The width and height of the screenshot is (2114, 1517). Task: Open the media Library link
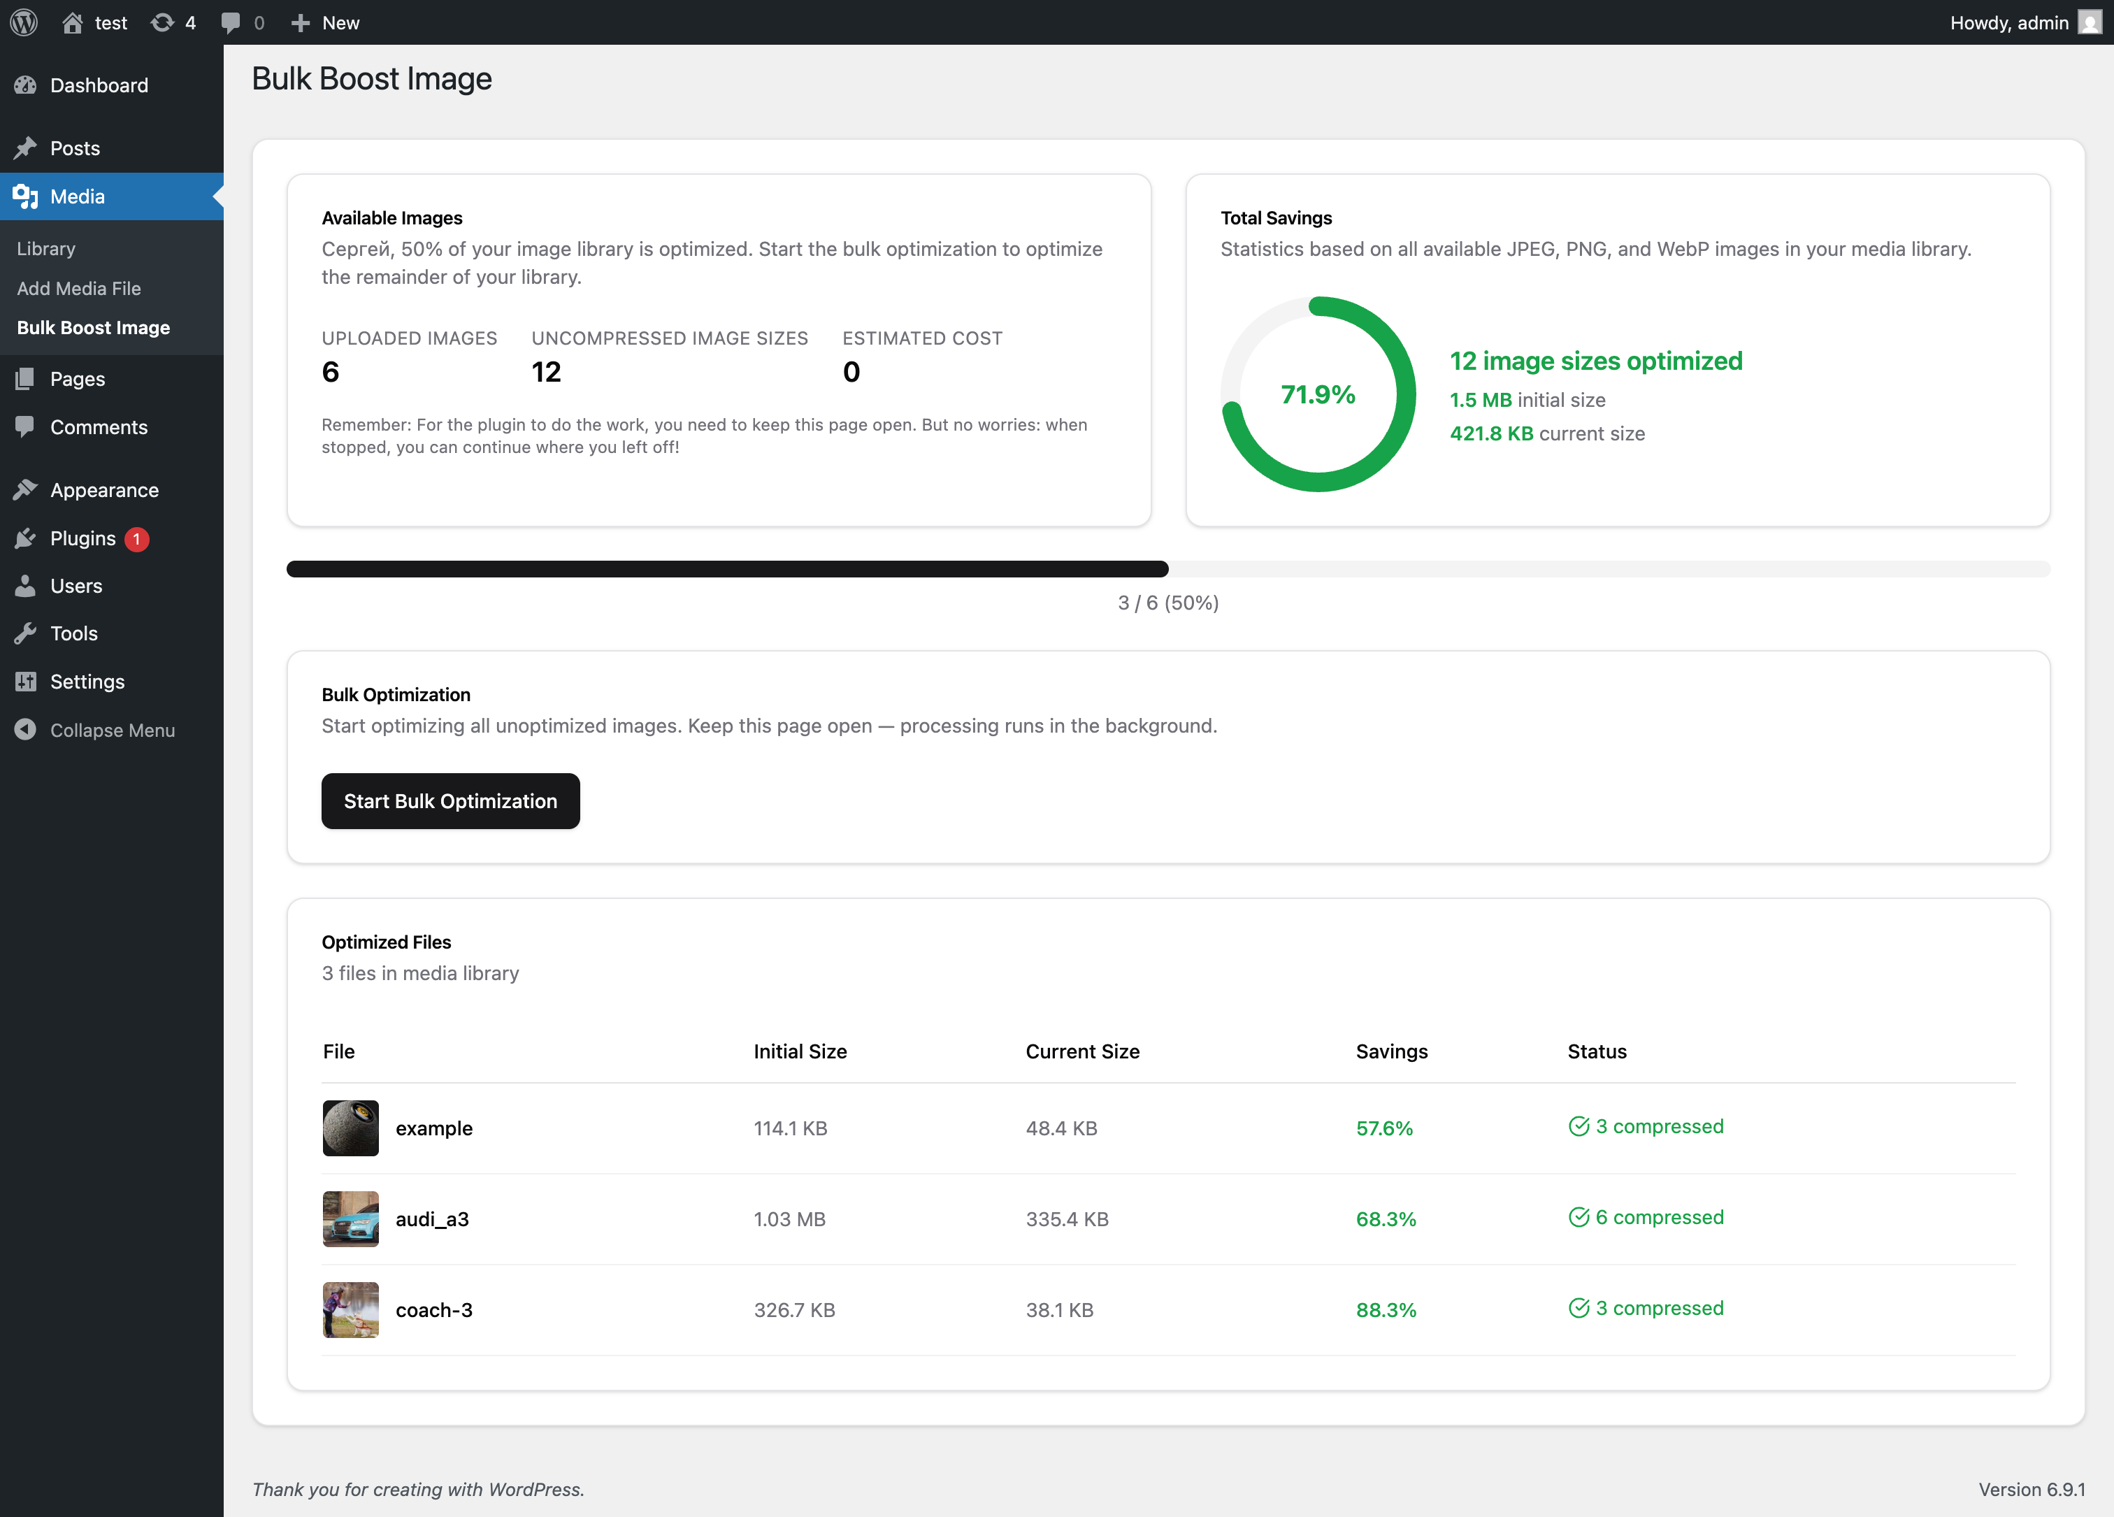click(x=45, y=248)
